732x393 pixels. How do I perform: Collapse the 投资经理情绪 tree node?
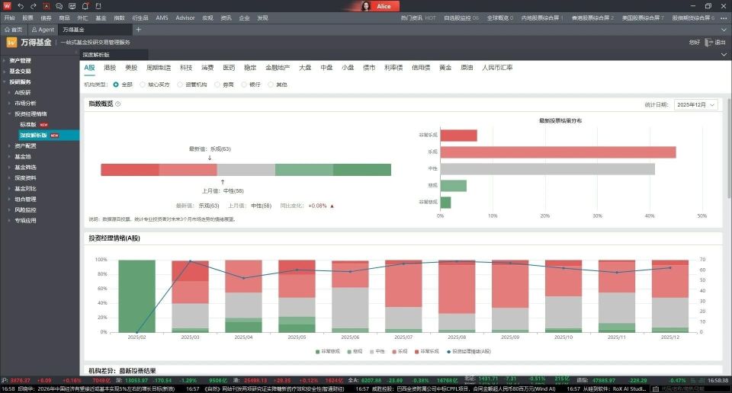coord(9,114)
